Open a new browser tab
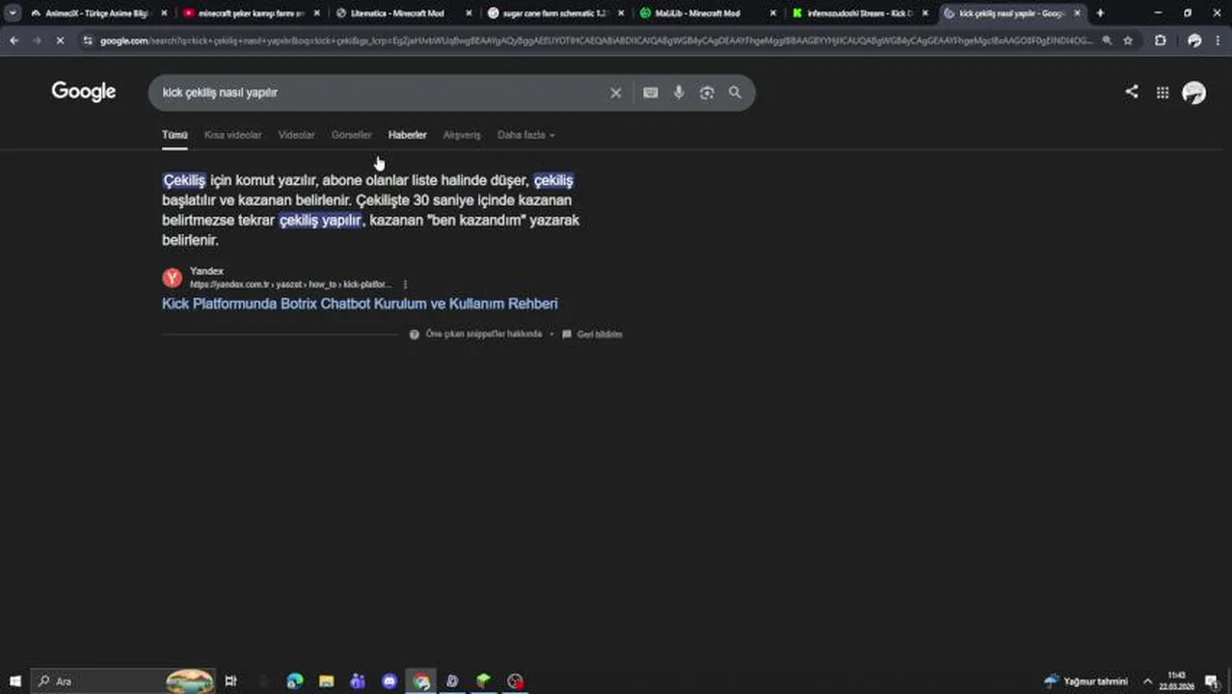The width and height of the screenshot is (1232, 694). 1100,13
